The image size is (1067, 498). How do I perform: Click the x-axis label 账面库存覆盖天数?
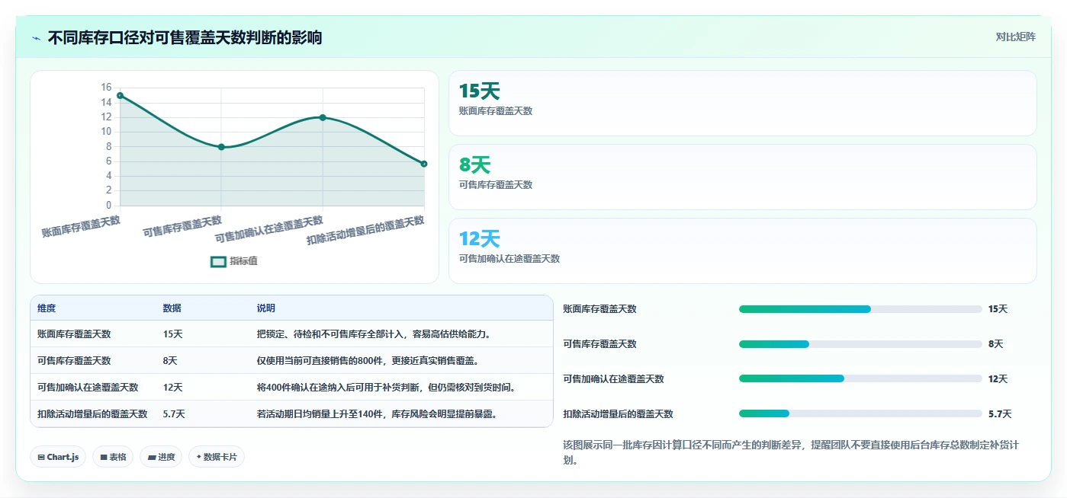tap(81, 226)
